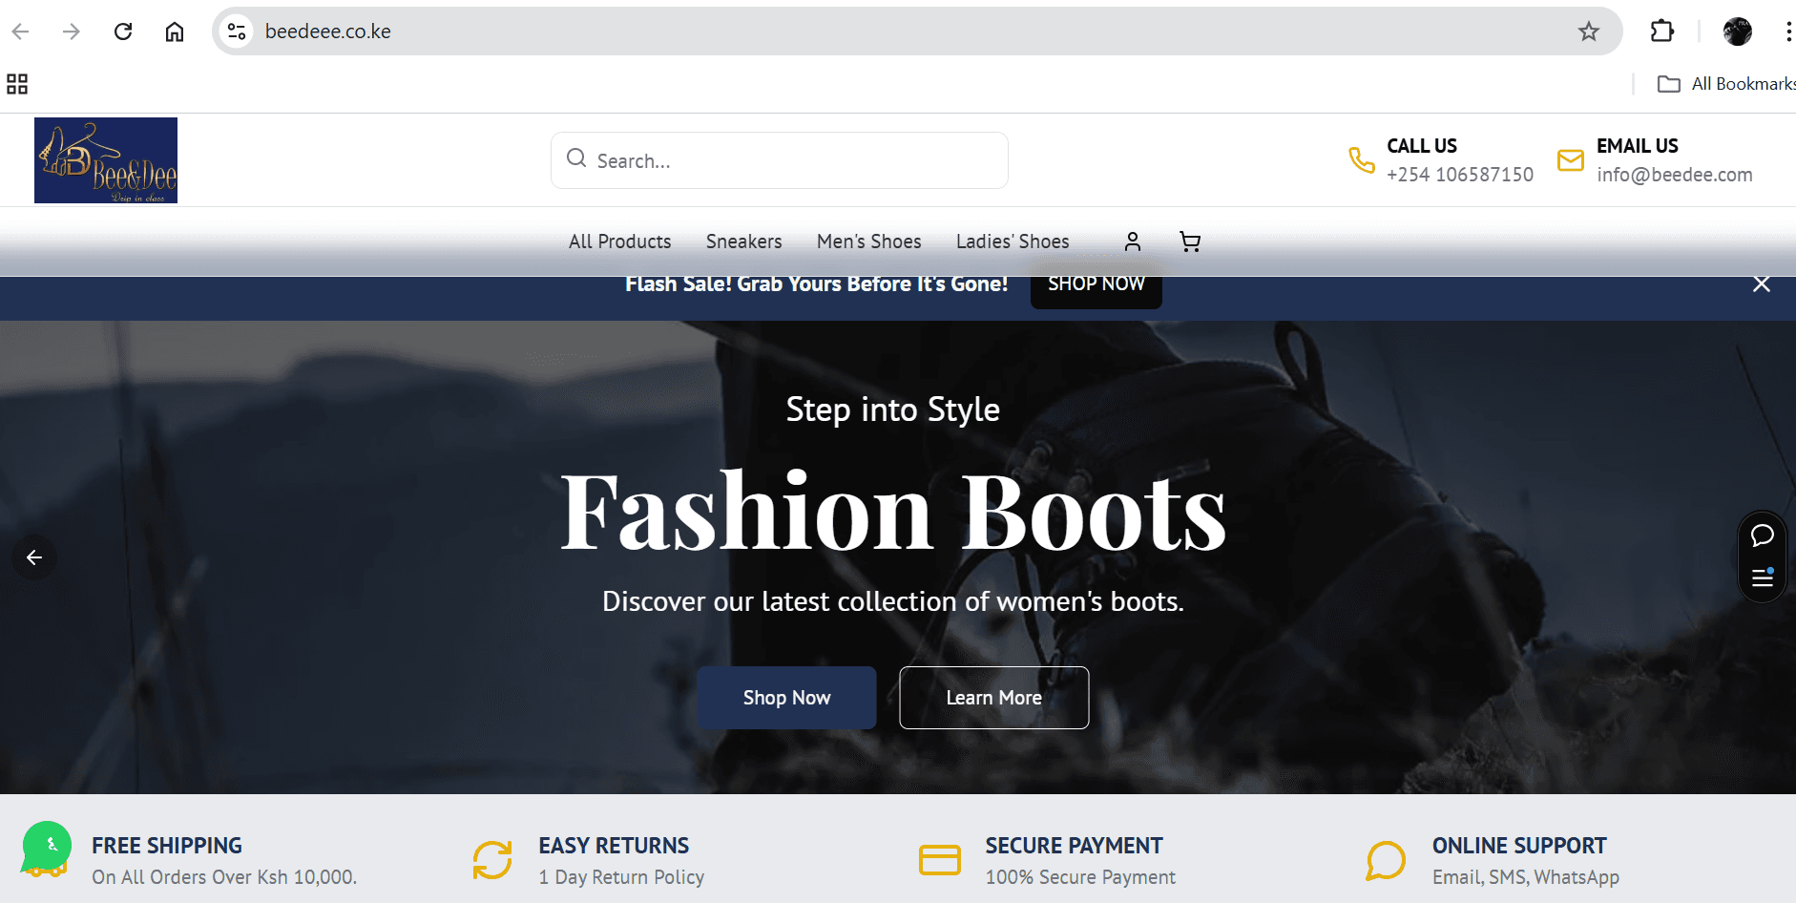Go to the Sneakers category
This screenshot has height=903, width=1796.
pyautogui.click(x=743, y=241)
